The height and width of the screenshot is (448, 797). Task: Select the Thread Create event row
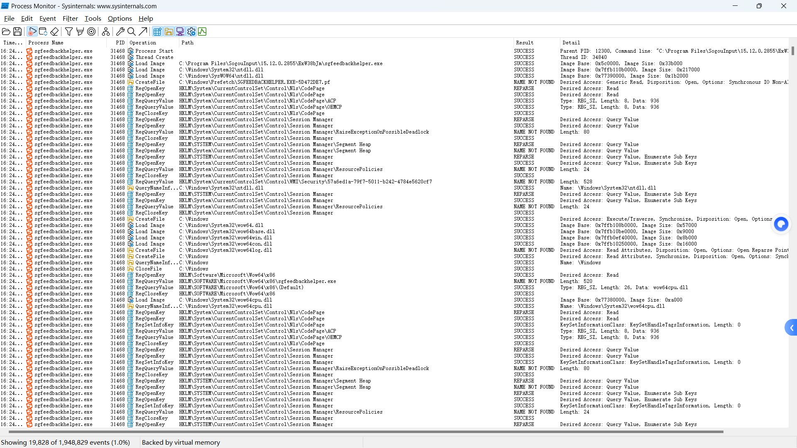pos(394,57)
